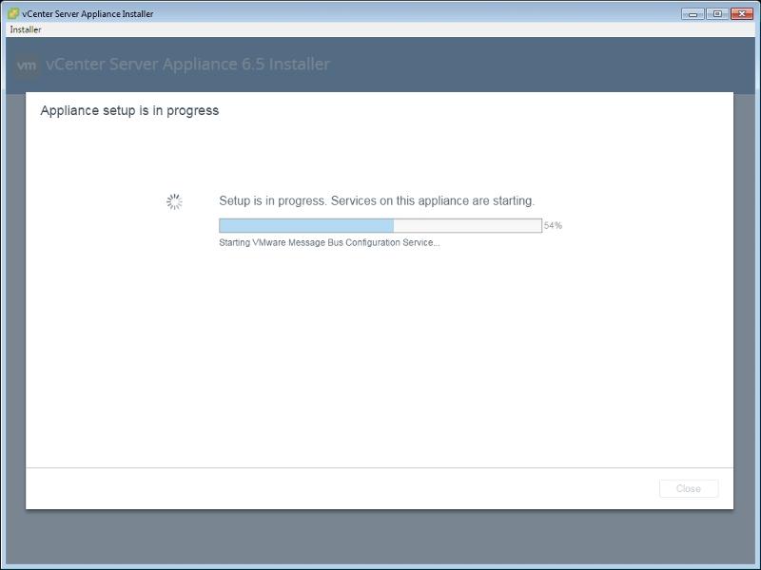
Task: Click the vCenter installer title bar icon
Action: 13,13
